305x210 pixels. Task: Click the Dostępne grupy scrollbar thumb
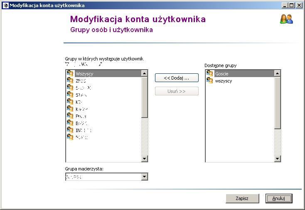point(277,103)
